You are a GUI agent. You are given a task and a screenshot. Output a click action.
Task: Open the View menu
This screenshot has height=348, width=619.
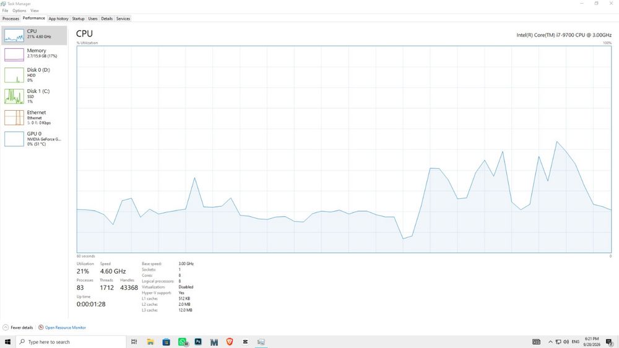point(35,11)
